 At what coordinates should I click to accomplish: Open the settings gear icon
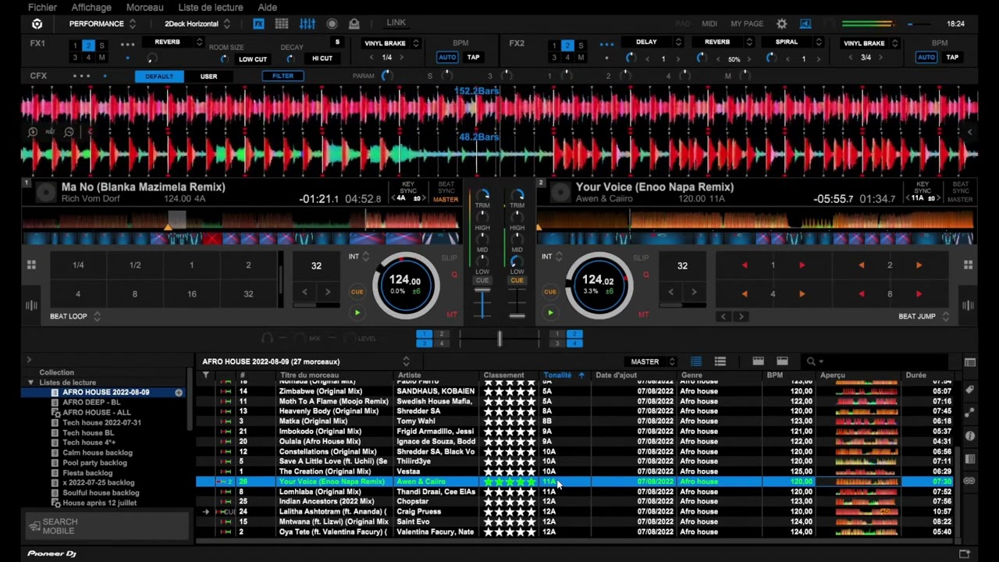click(781, 24)
